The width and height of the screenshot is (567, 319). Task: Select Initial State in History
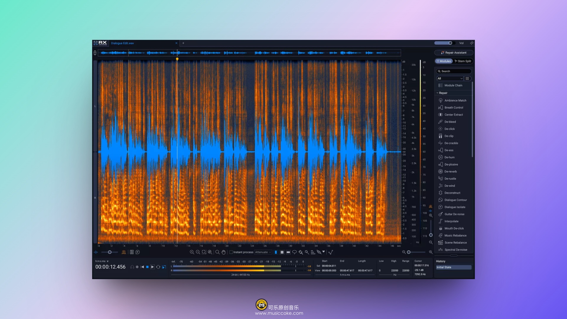[453, 267]
